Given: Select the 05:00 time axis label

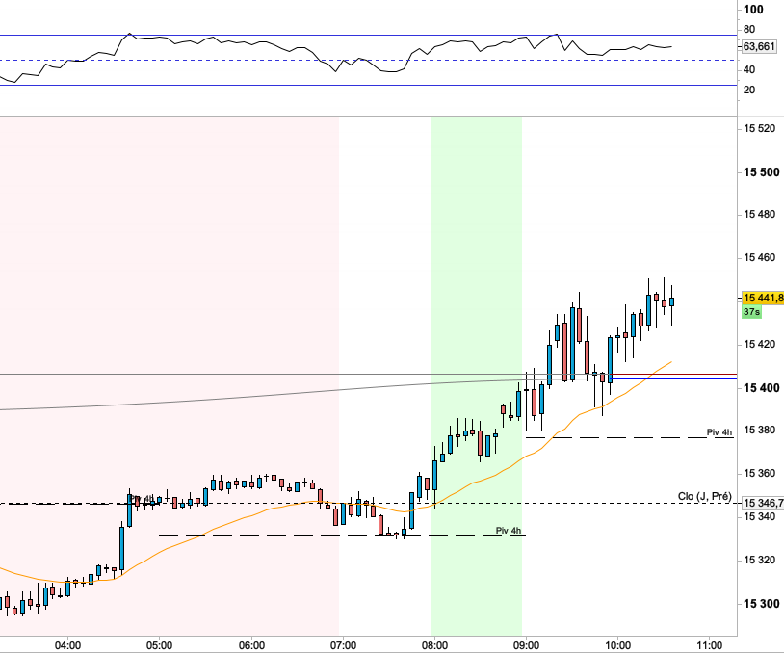Looking at the screenshot, I should pyautogui.click(x=160, y=645).
